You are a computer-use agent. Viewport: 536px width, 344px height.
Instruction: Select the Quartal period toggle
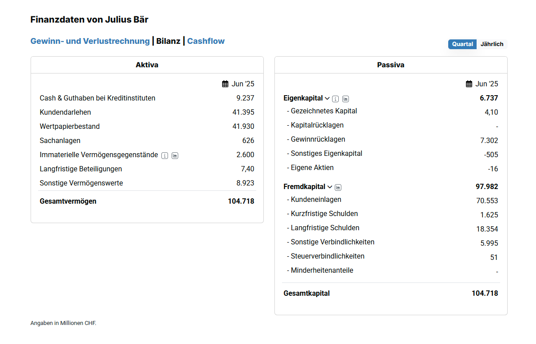tap(462, 44)
